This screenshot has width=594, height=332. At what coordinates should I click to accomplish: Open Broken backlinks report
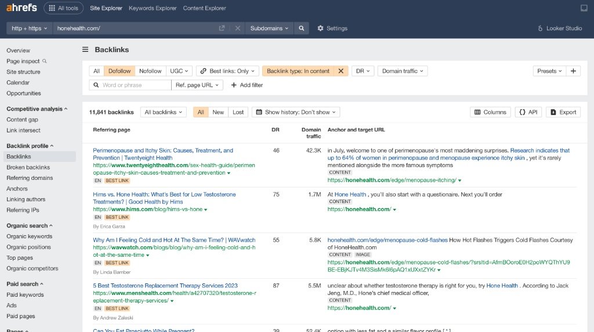click(x=28, y=167)
